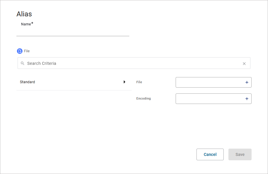Click the magnifier icon in the search bar
The height and width of the screenshot is (174, 268).
[x=23, y=63]
